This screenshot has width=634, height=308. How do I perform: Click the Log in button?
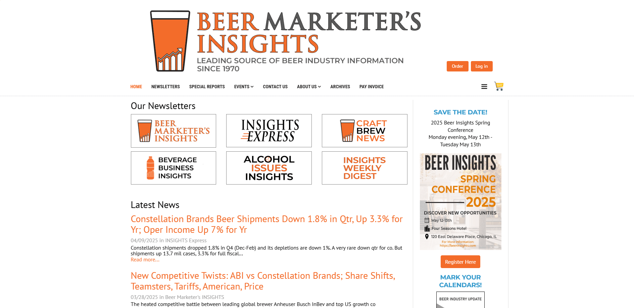click(x=481, y=66)
